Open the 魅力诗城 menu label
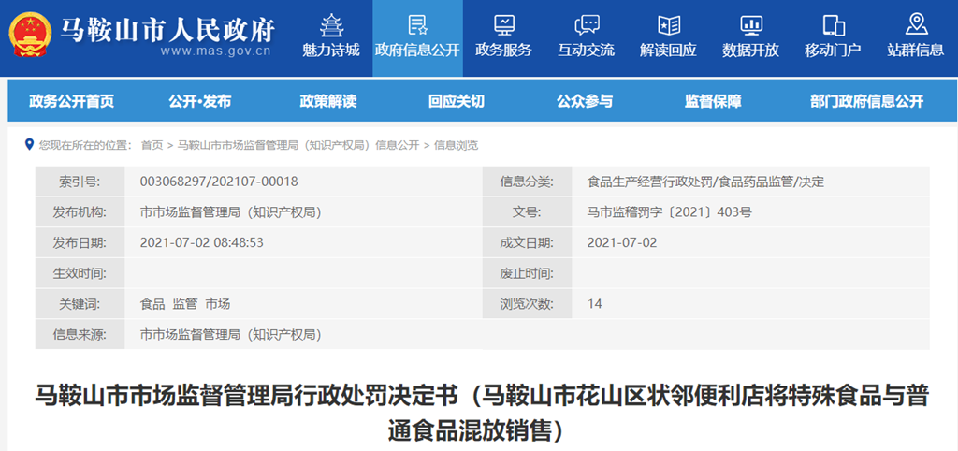Screen dimensions: 958x451 331,51
